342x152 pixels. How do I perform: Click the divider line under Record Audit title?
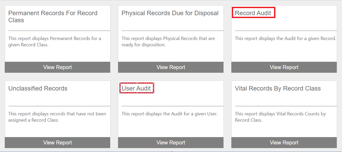coord(286,31)
